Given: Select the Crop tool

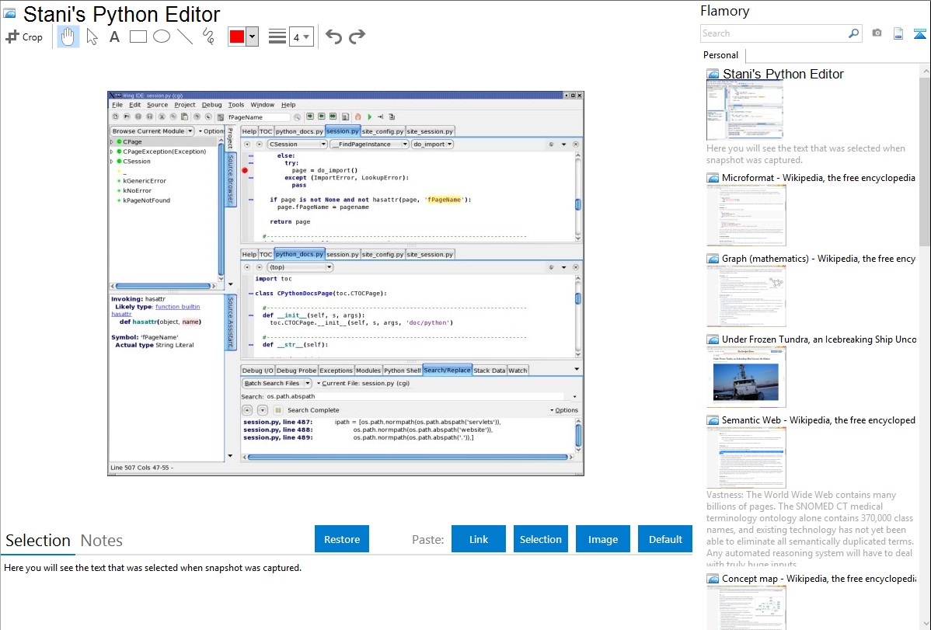Looking at the screenshot, I should (x=24, y=37).
